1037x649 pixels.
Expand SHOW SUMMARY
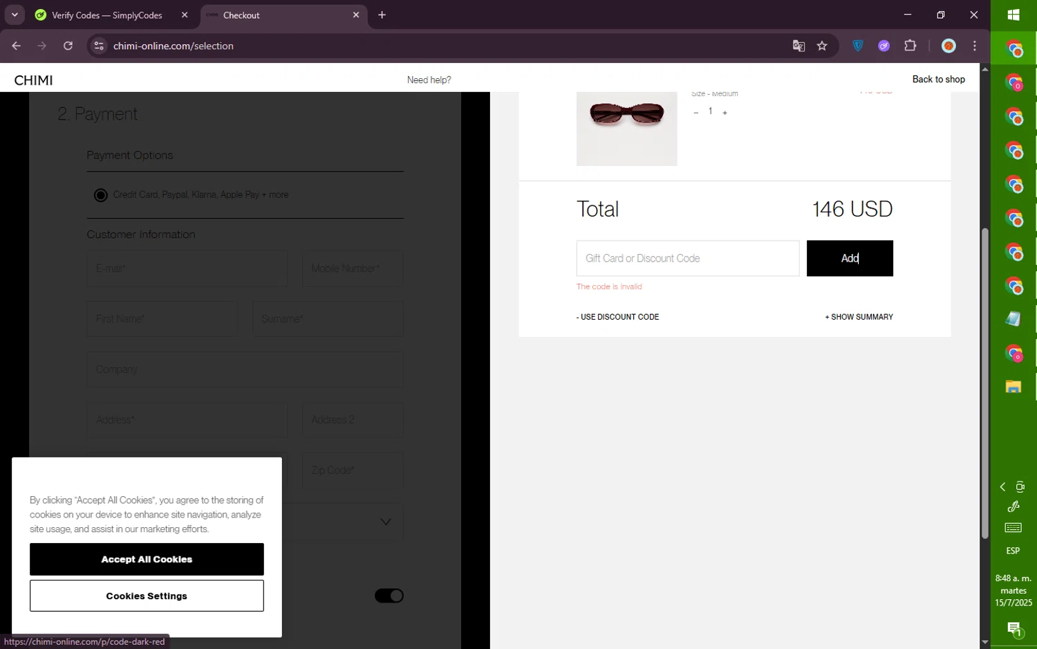859,317
